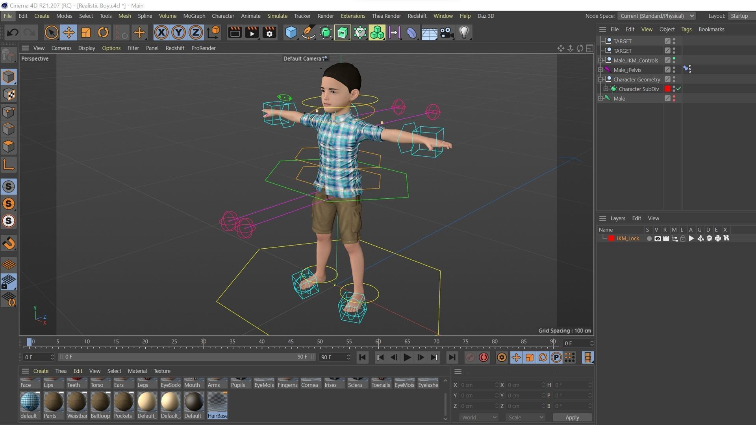Toggle Male_IKM_Controls visibility dots
The image size is (756, 425).
pos(674,60)
